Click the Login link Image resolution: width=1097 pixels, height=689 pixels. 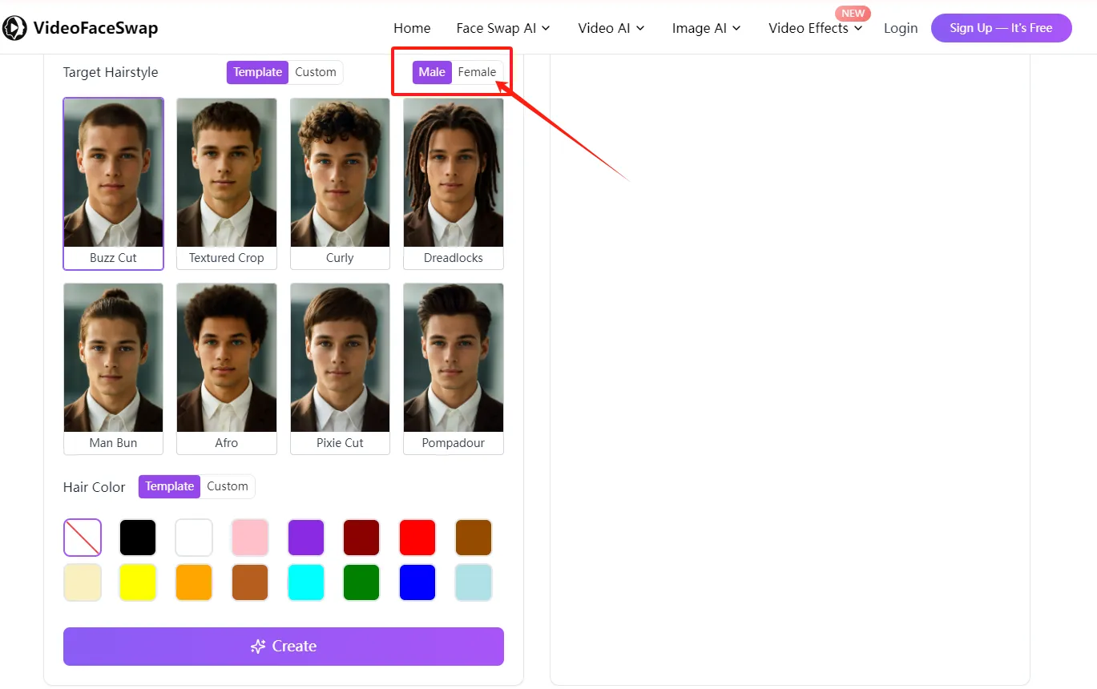(x=901, y=28)
